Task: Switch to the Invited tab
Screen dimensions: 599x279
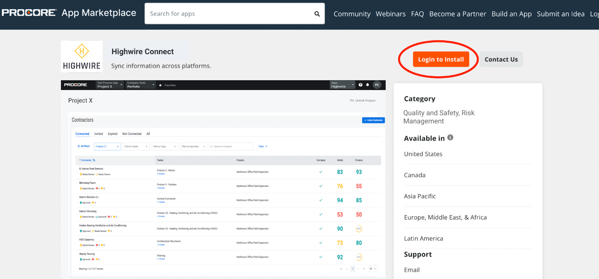Action: coord(98,134)
